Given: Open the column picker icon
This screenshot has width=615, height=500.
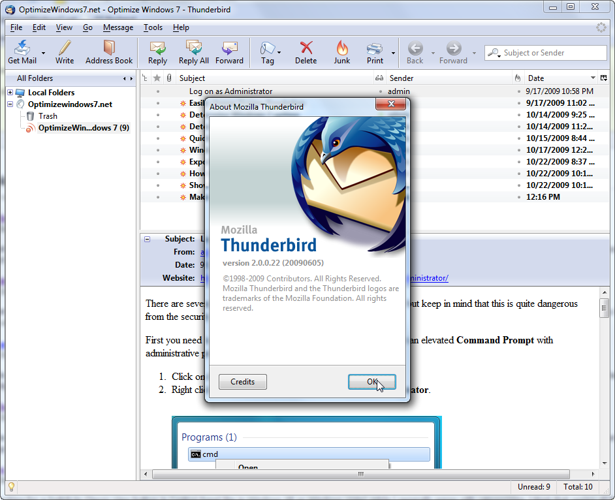Looking at the screenshot, I should click(x=604, y=78).
